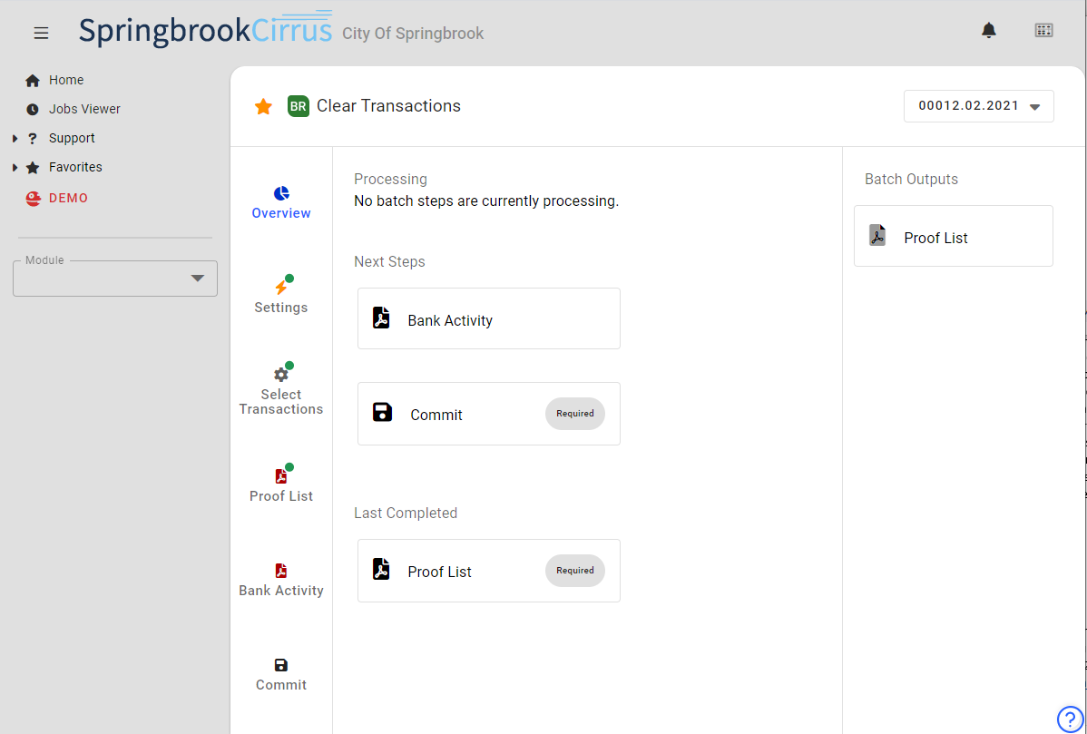
Task: Open the Module dropdown
Action: click(x=115, y=279)
